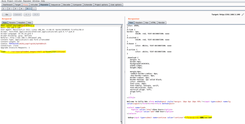Open new Repeater tab with ellipsis button

34,9
